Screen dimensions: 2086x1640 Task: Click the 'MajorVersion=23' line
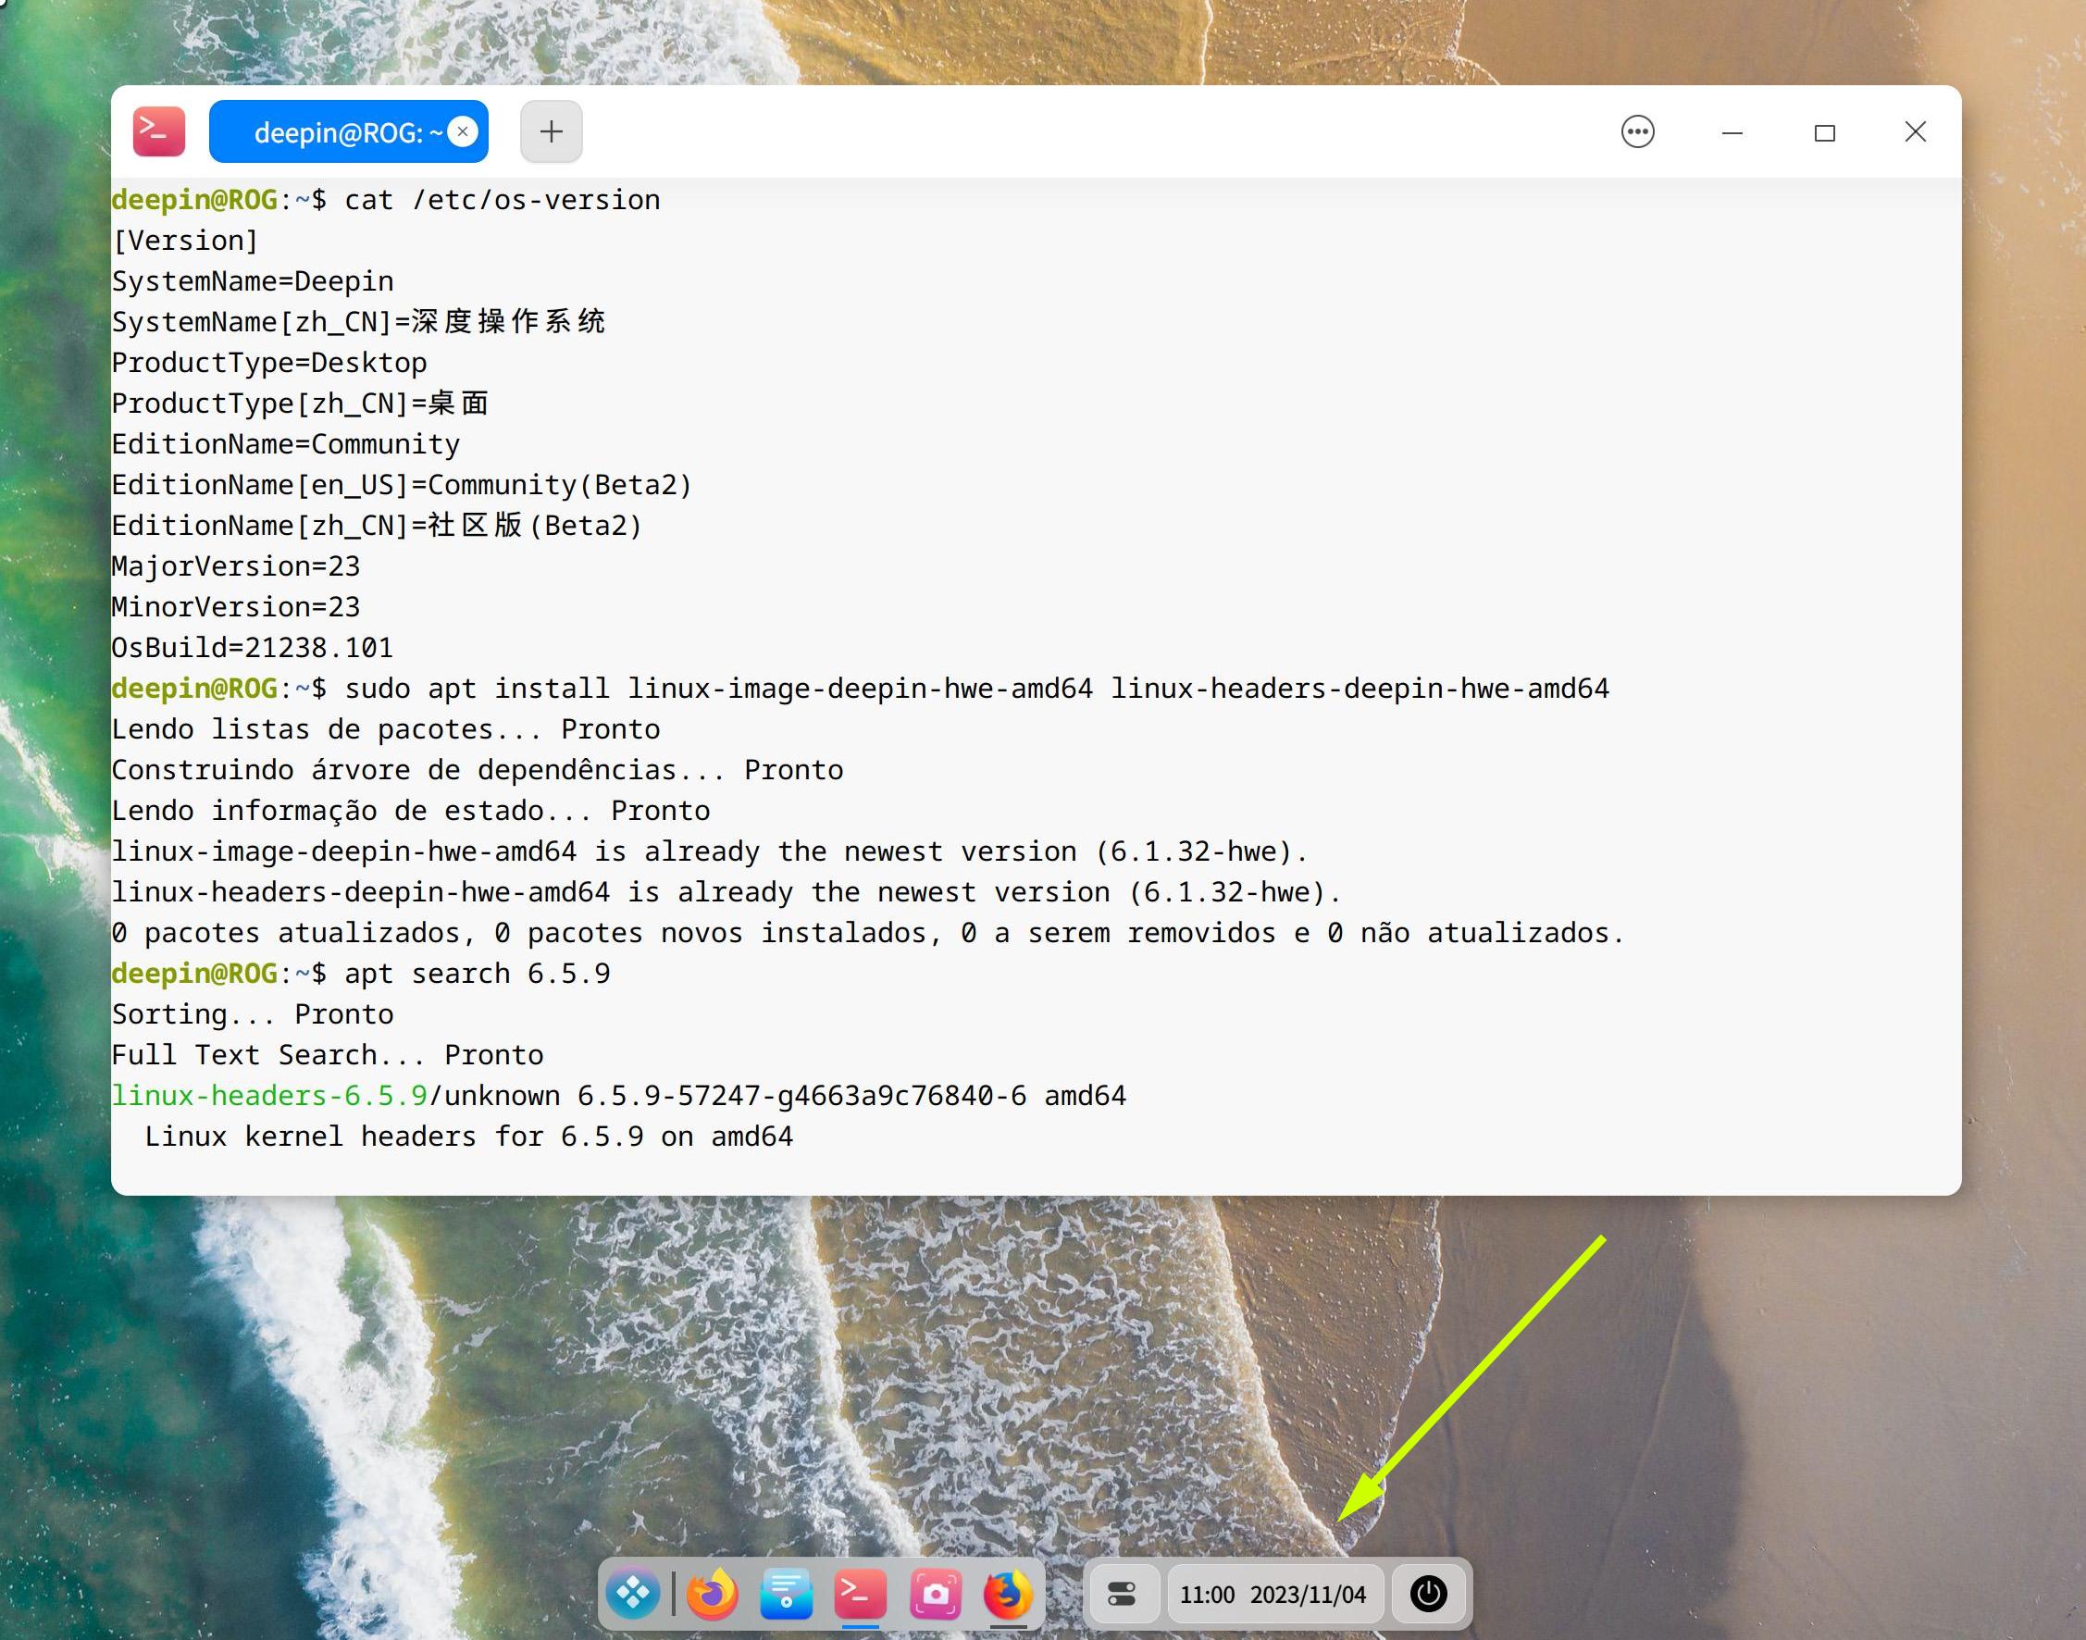tap(236, 566)
